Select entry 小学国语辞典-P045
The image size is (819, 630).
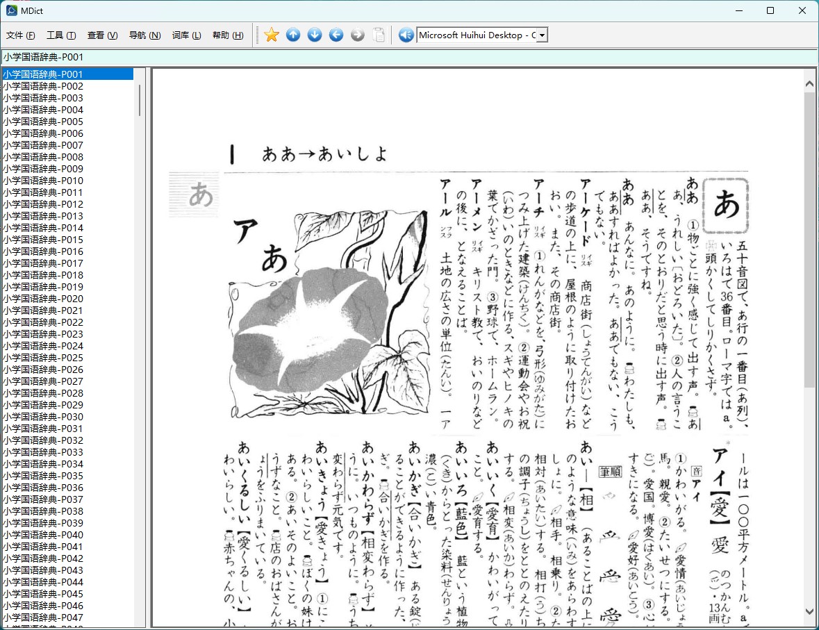click(67, 594)
